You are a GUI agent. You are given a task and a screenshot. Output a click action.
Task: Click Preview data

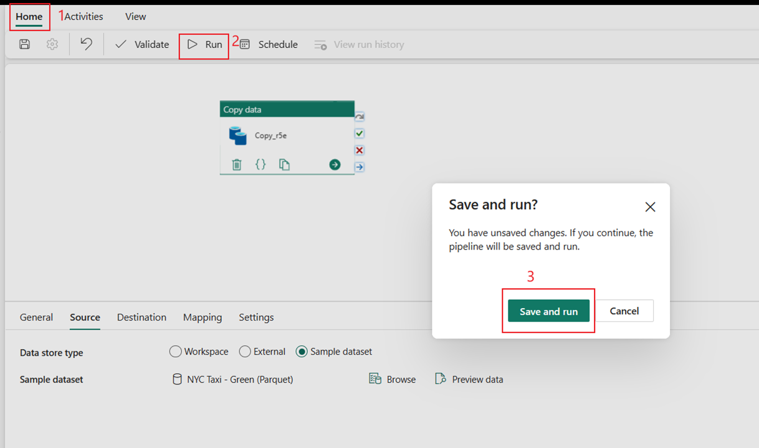click(x=469, y=379)
